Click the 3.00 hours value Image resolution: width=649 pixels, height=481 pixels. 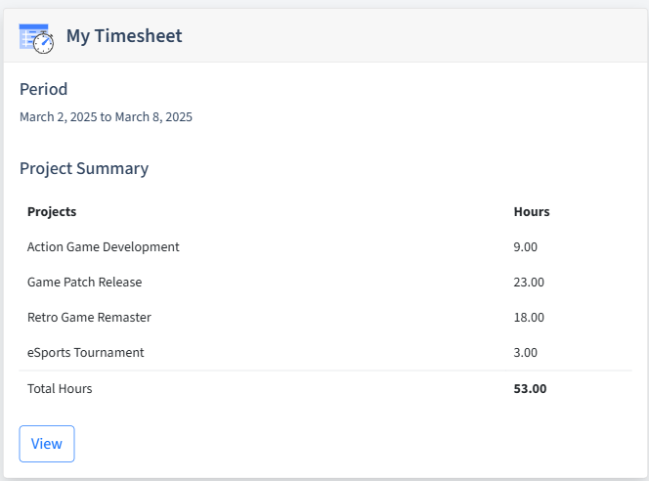pyautogui.click(x=526, y=353)
